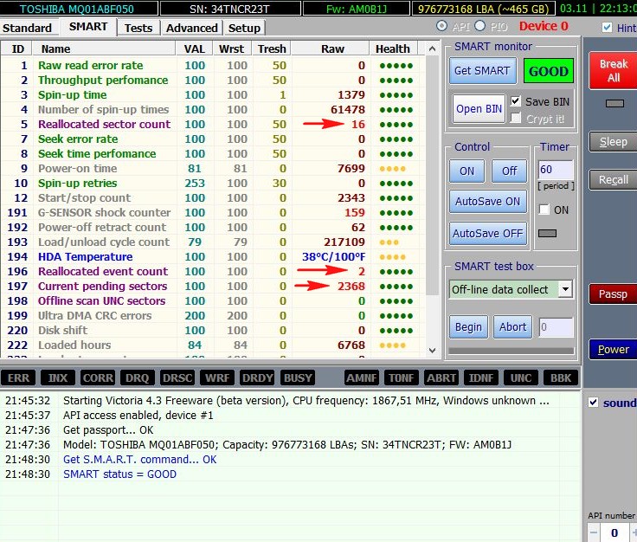Click the ERR status indicator
Viewport: 637px width, 542px height.
point(19,377)
